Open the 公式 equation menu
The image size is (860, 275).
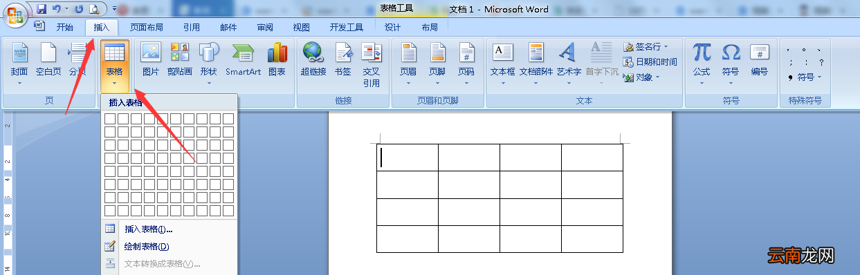702,64
